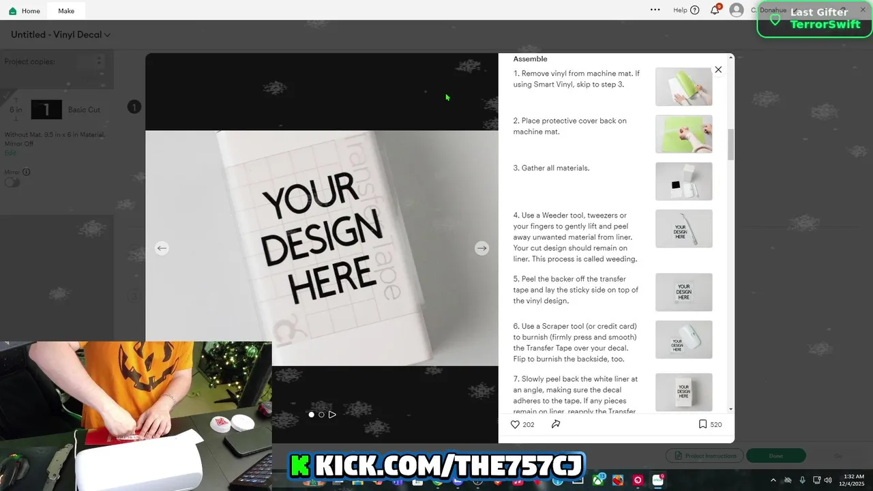The width and height of the screenshot is (873, 491).
Task: Click the microphone tray icon
Action: click(x=802, y=480)
